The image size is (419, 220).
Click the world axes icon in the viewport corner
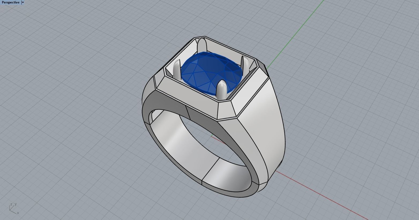pos(14,209)
